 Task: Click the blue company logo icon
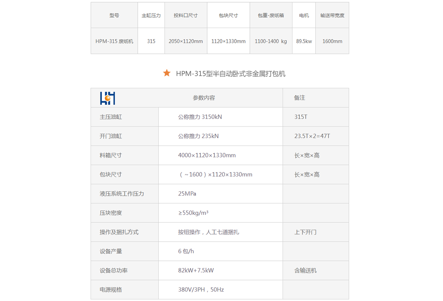pos(107,98)
